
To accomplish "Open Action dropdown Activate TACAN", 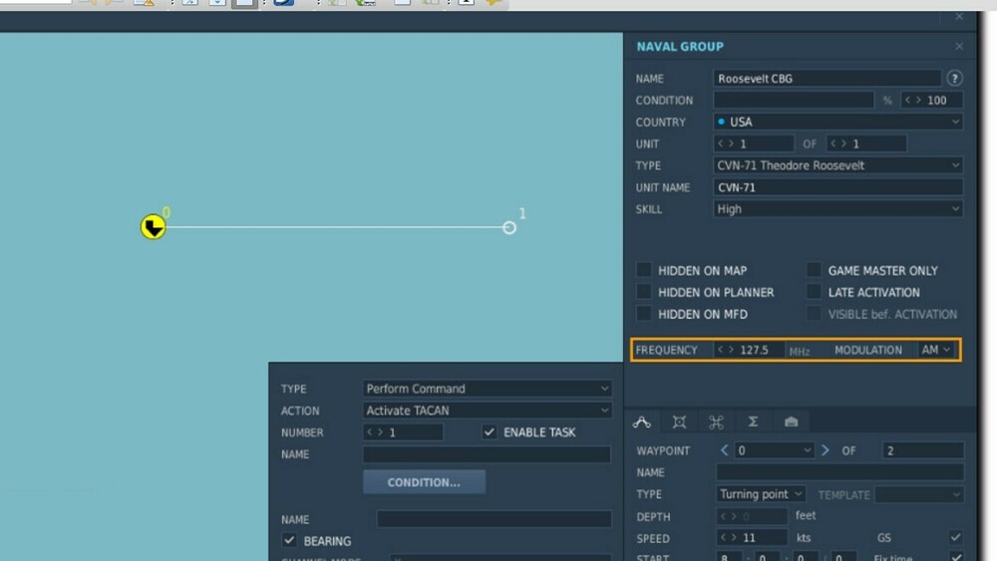I will point(488,411).
